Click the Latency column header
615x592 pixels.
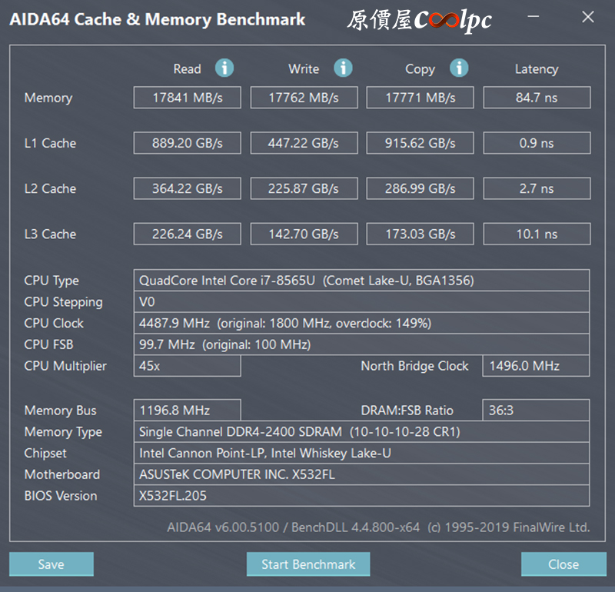[x=537, y=69]
